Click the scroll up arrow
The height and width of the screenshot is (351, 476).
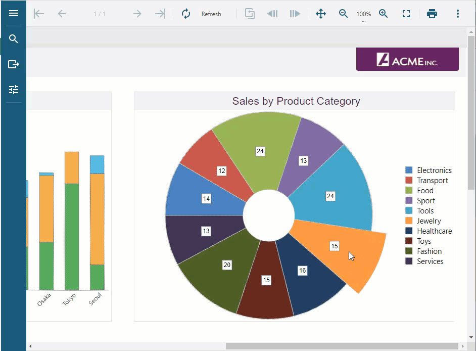471,31
